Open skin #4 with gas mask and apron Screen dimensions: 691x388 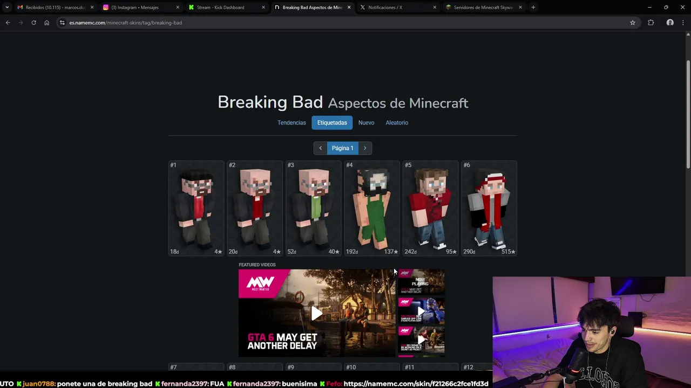372,208
